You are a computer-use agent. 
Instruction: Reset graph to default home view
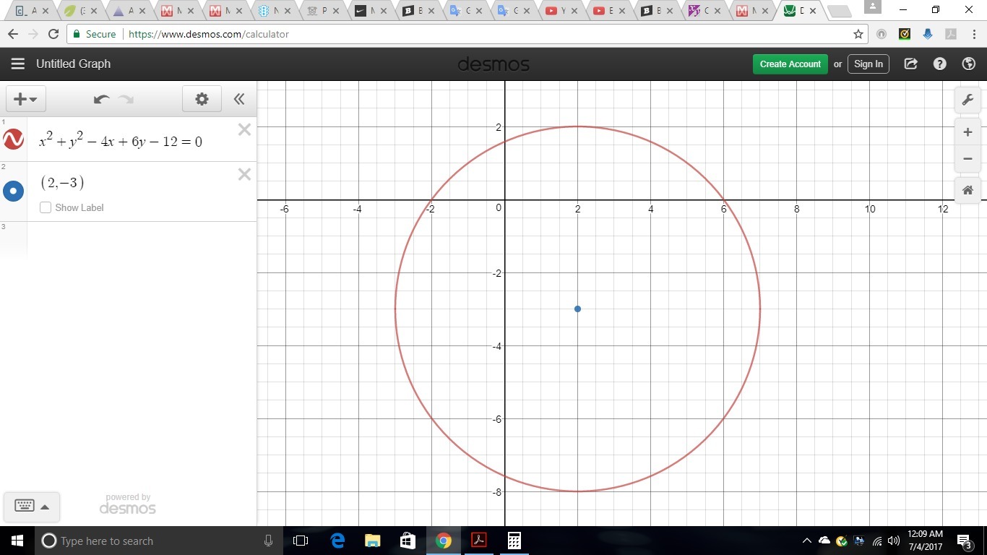pos(967,190)
